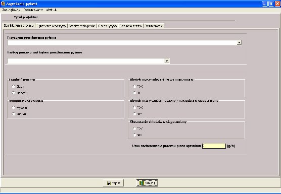Switch to the Redukcja ryzyka tab
The image size is (281, 194).
(x=131, y=26)
